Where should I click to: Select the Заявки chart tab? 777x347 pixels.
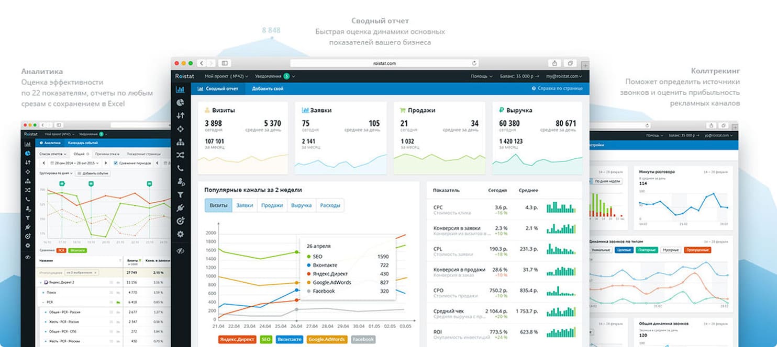(245, 205)
